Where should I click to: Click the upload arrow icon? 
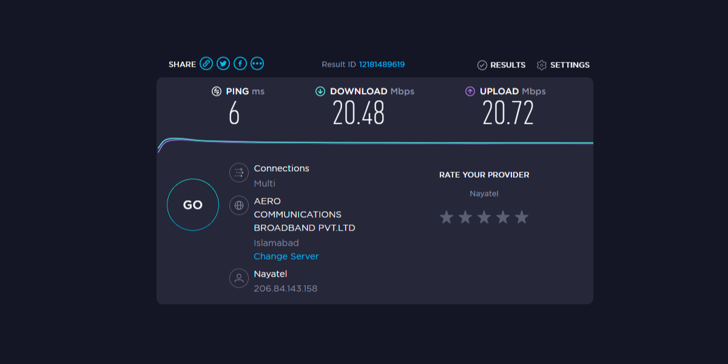coord(470,92)
